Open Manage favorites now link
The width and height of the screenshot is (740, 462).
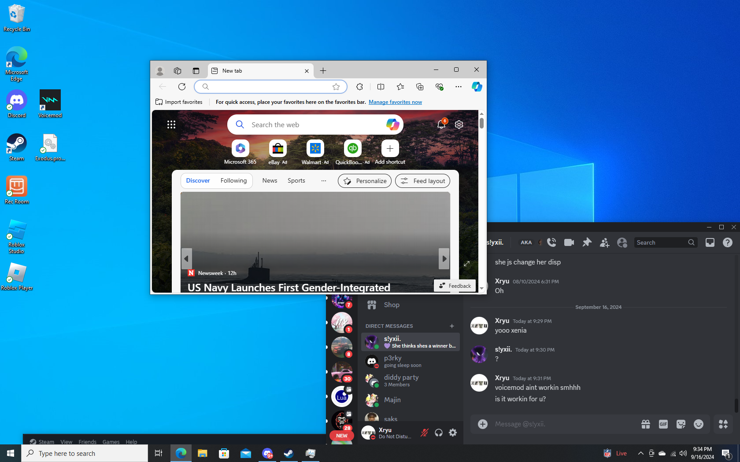(x=395, y=102)
